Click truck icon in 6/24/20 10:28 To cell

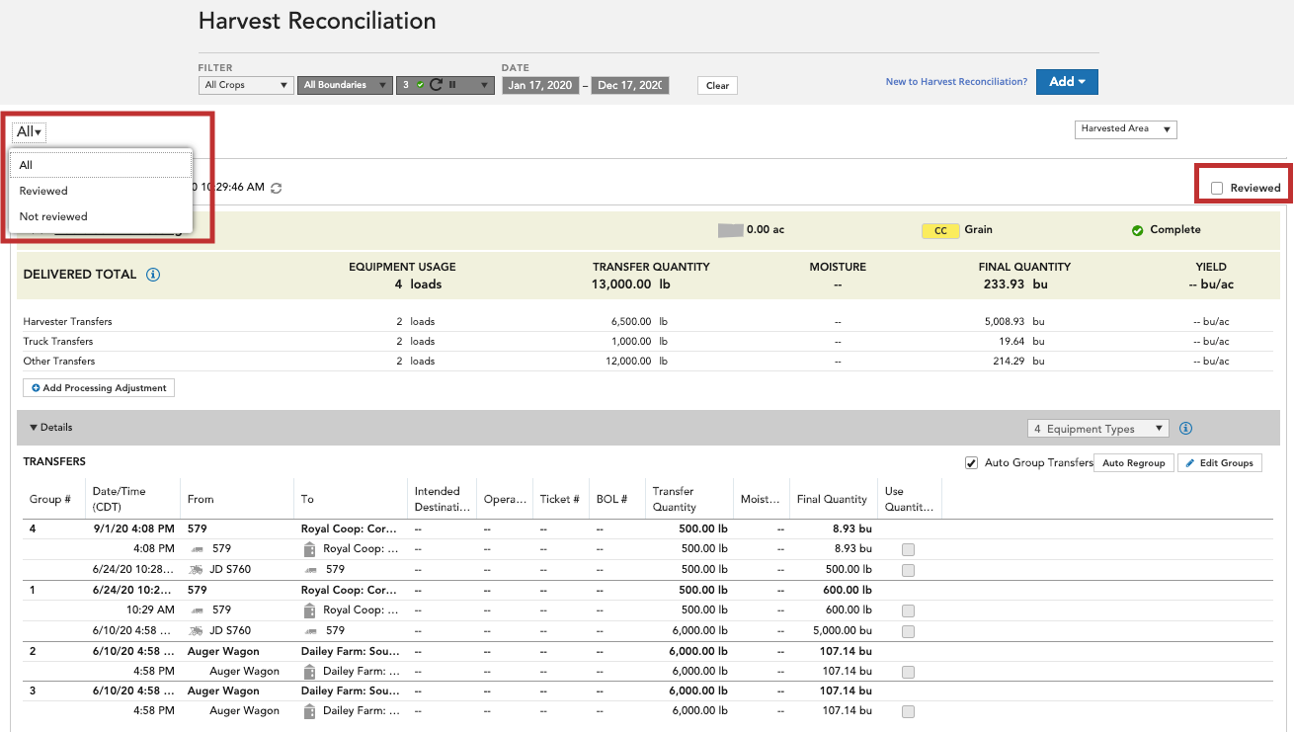(x=309, y=569)
